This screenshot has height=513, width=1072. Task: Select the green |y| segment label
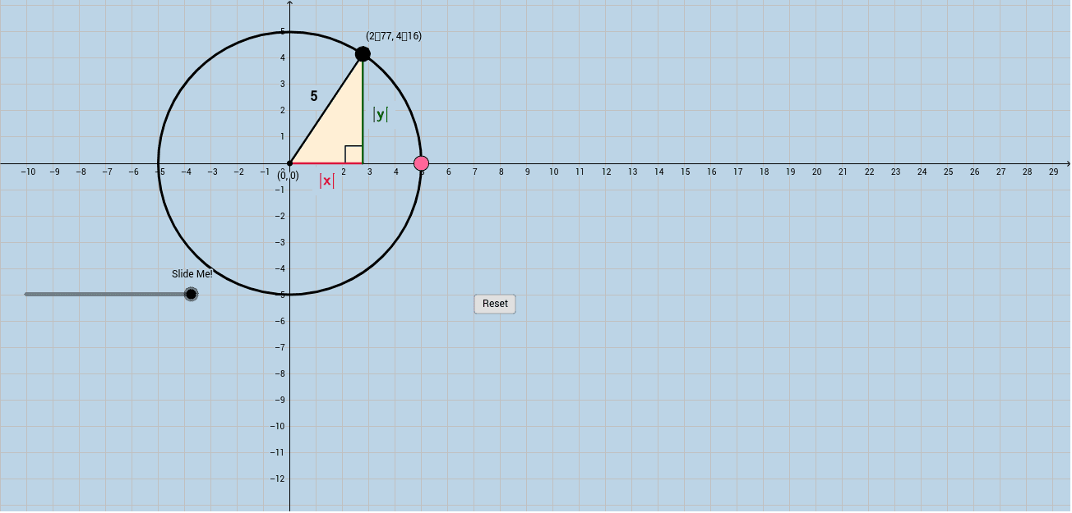pyautogui.click(x=379, y=113)
